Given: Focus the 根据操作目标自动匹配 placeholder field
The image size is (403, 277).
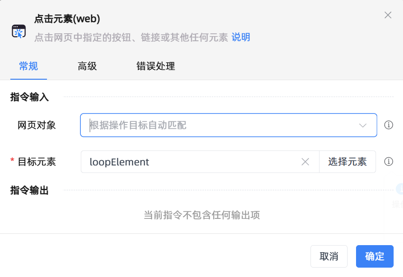Looking at the screenshot, I should (x=211, y=125).
